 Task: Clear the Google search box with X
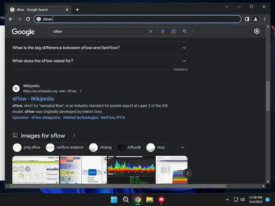click(x=151, y=32)
